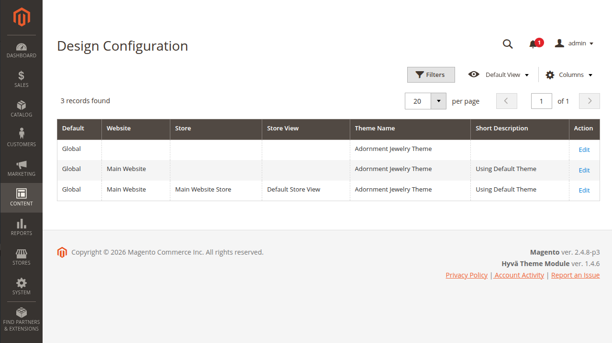This screenshot has width=612, height=343.
Task: Click the Magento logo in sidebar
Action: tap(22, 17)
